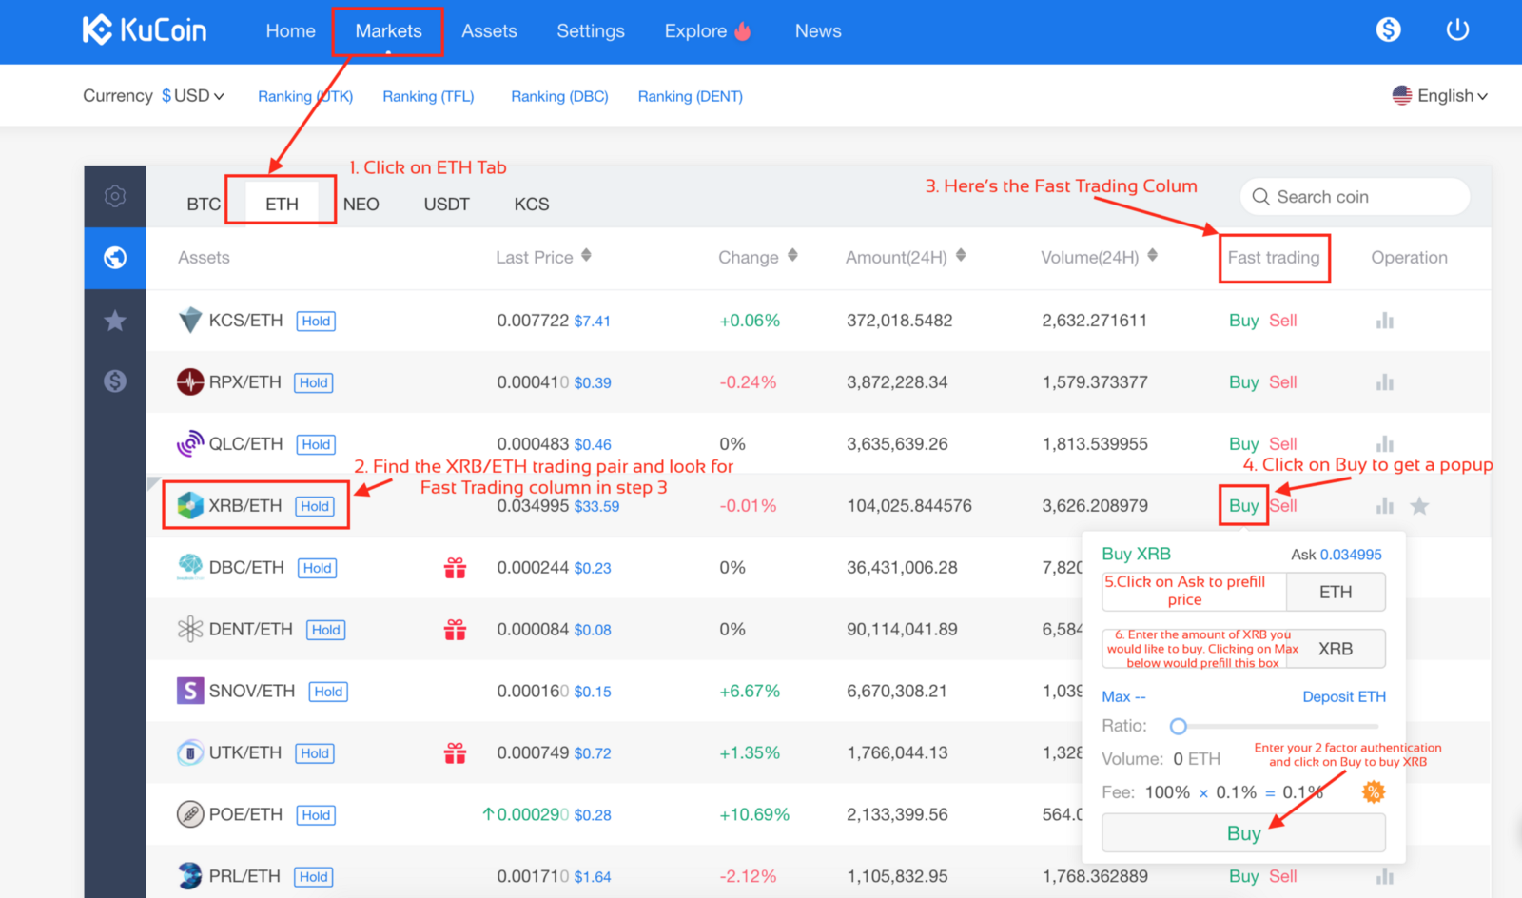Click the DENT/ETH coin icon
1522x898 pixels.
pyautogui.click(x=190, y=629)
